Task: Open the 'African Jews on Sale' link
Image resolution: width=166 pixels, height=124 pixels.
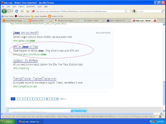Action: (x=25, y=47)
